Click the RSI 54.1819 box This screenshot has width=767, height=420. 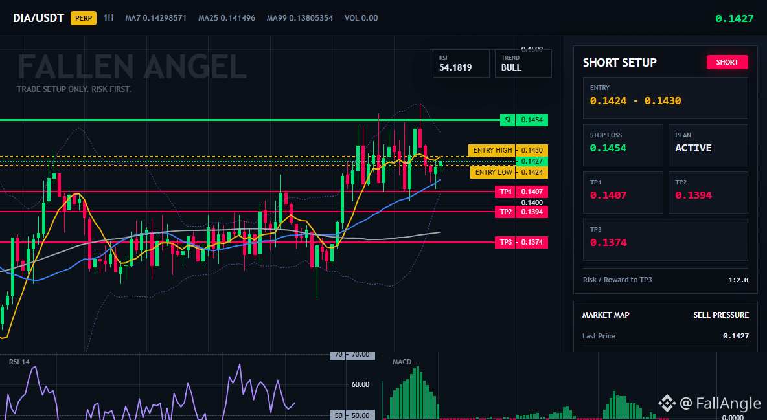(461, 63)
